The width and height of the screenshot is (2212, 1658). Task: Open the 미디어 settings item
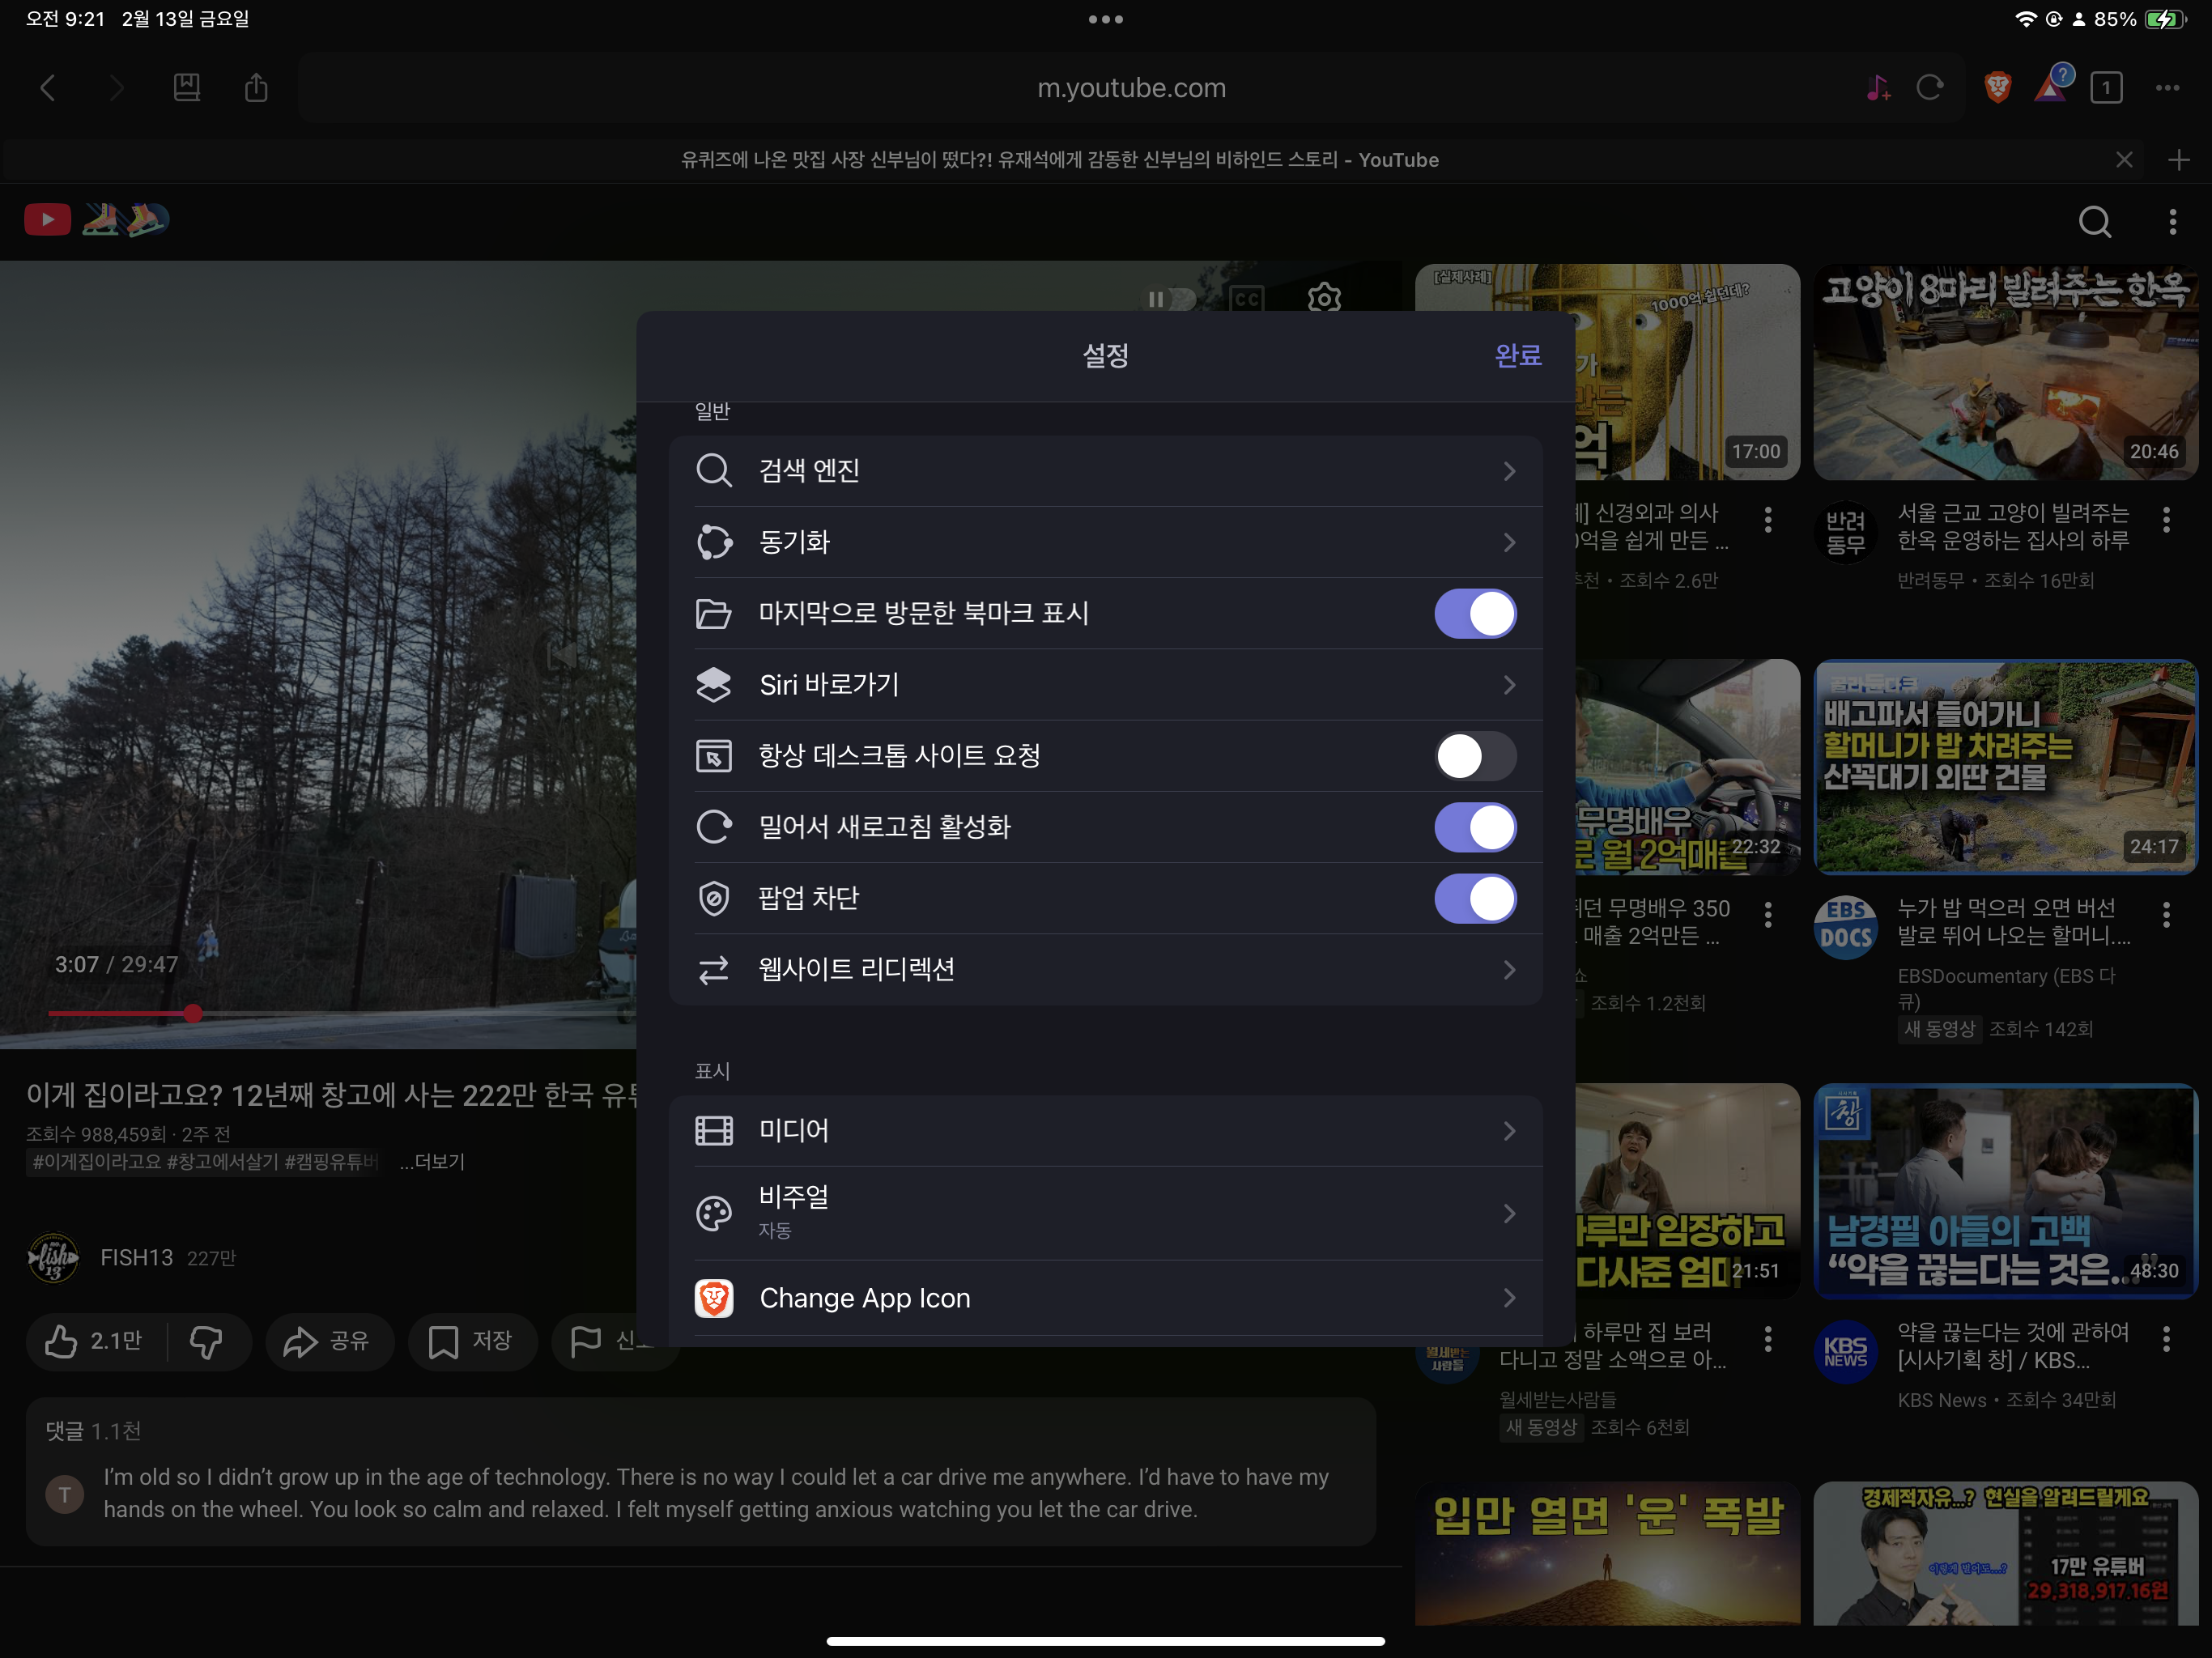point(1105,1130)
